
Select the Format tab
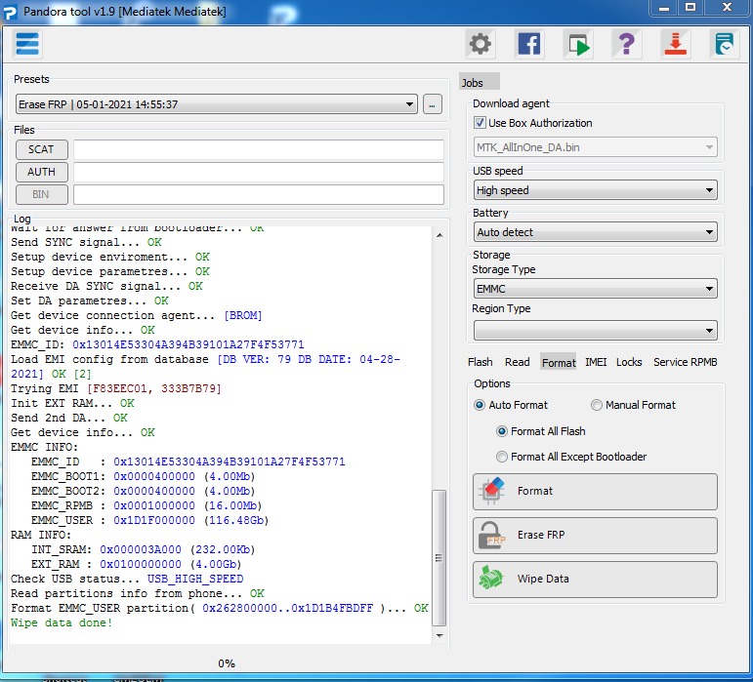[x=559, y=362]
